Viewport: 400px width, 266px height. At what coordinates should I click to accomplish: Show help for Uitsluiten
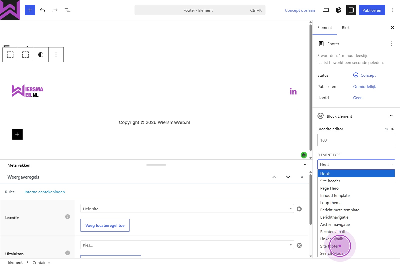pyautogui.click(x=67, y=253)
